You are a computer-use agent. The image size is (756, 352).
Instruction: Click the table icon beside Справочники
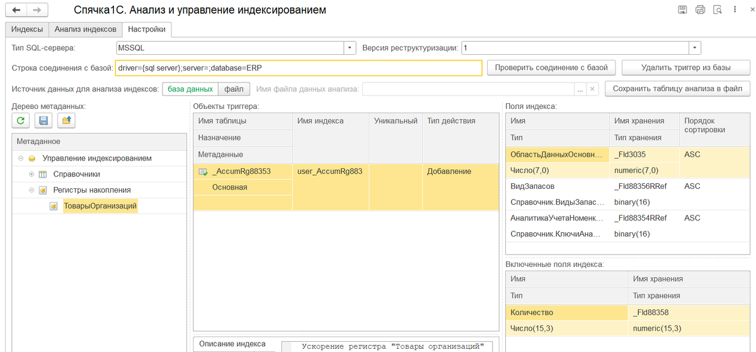(x=43, y=174)
